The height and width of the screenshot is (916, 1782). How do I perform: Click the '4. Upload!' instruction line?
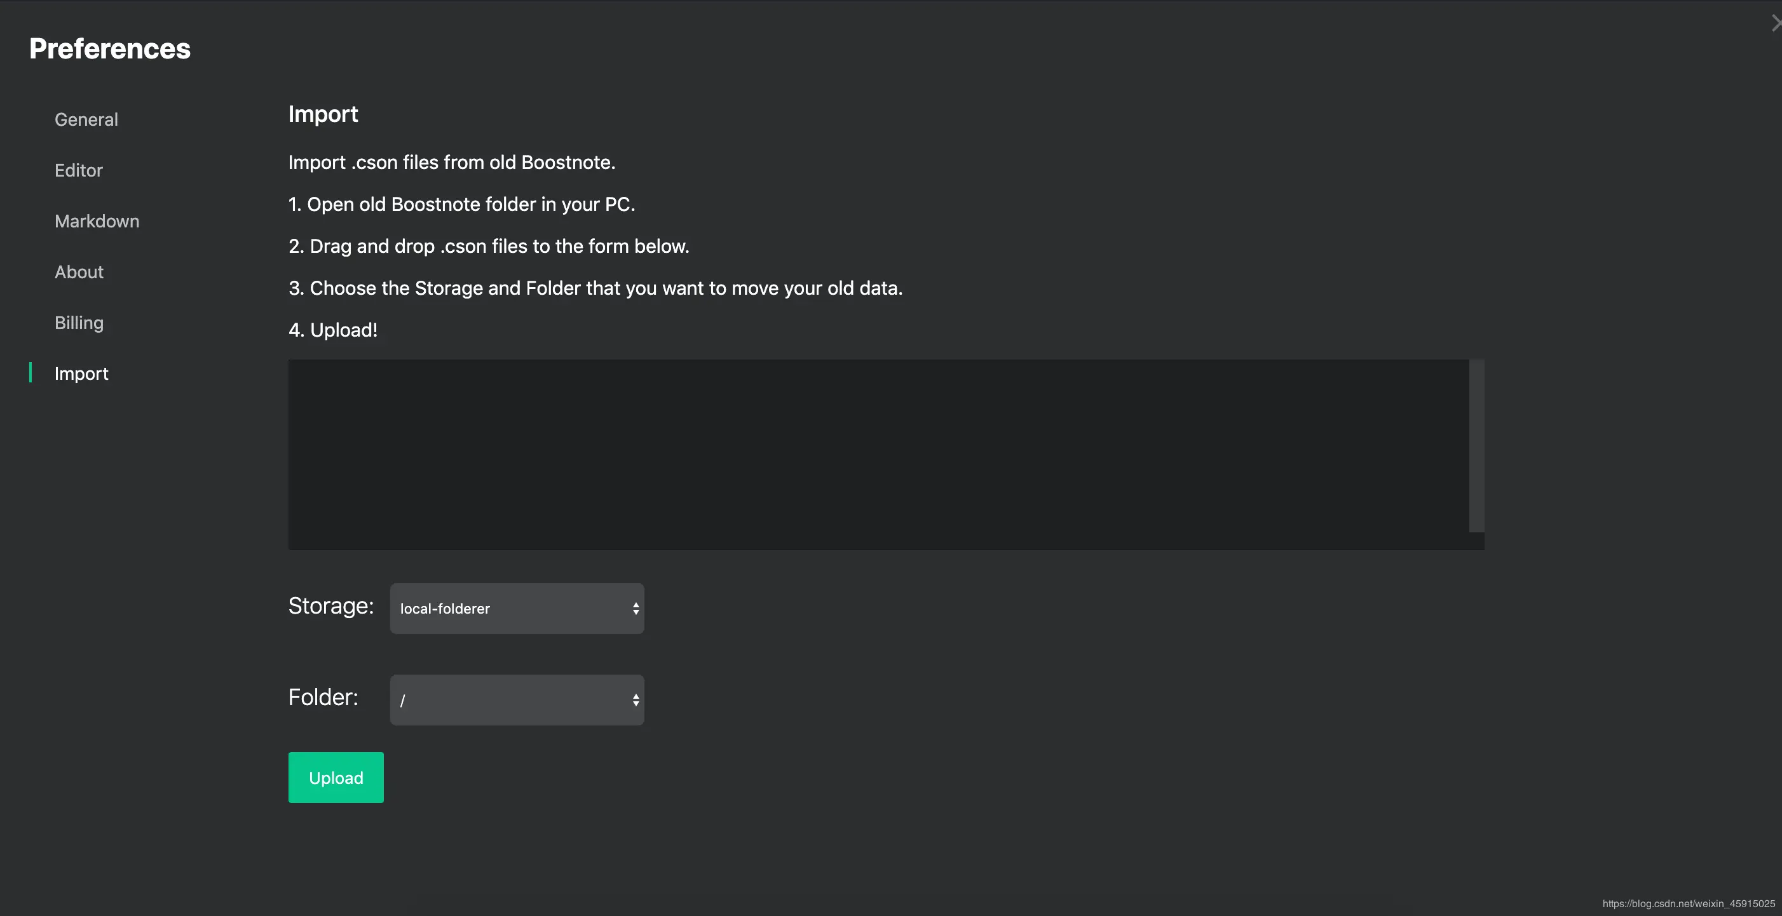[333, 330]
